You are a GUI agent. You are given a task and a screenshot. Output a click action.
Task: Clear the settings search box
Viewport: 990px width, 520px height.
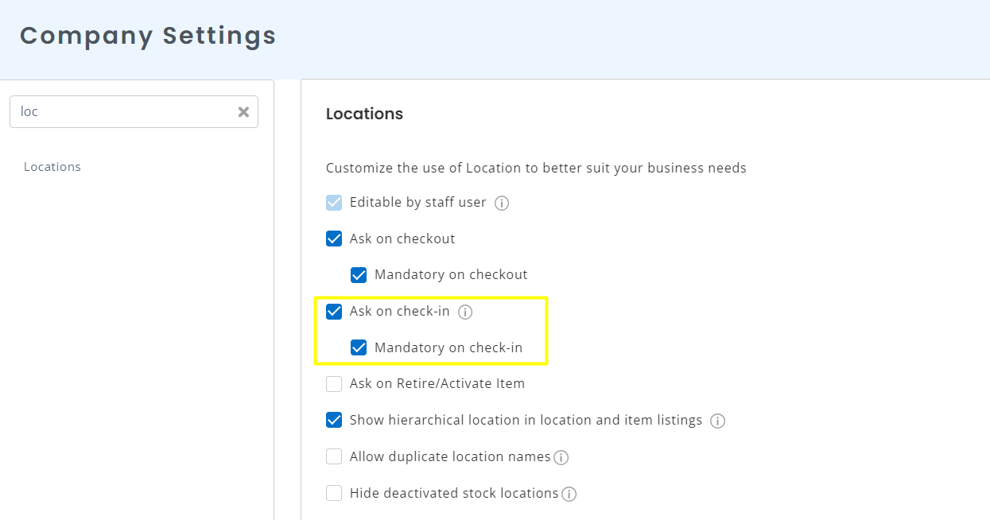click(243, 112)
